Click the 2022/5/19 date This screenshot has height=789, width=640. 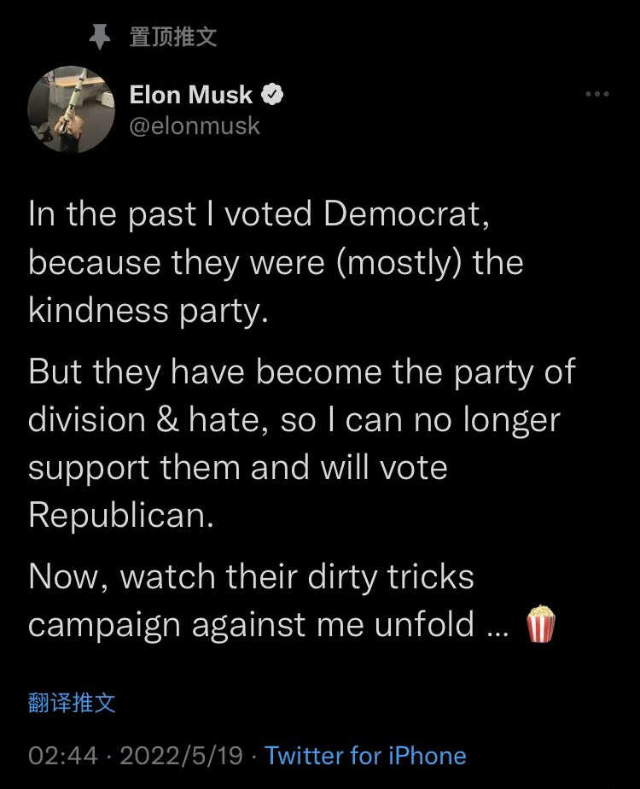(x=182, y=756)
